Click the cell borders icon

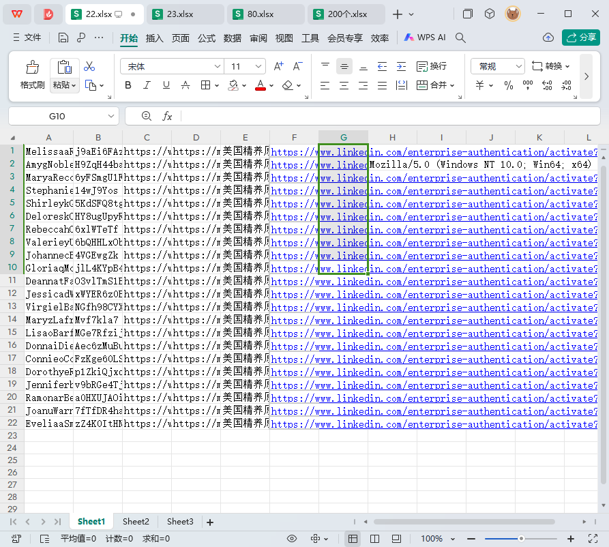point(205,85)
